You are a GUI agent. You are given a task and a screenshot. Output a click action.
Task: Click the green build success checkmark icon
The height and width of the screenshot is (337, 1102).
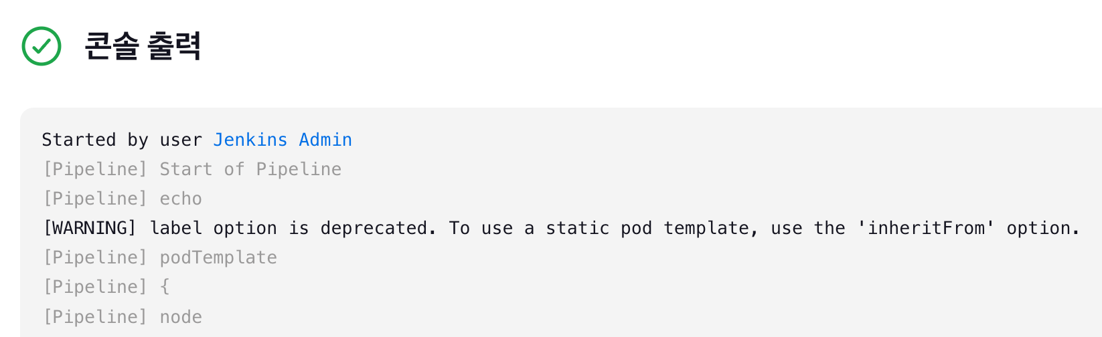click(42, 46)
